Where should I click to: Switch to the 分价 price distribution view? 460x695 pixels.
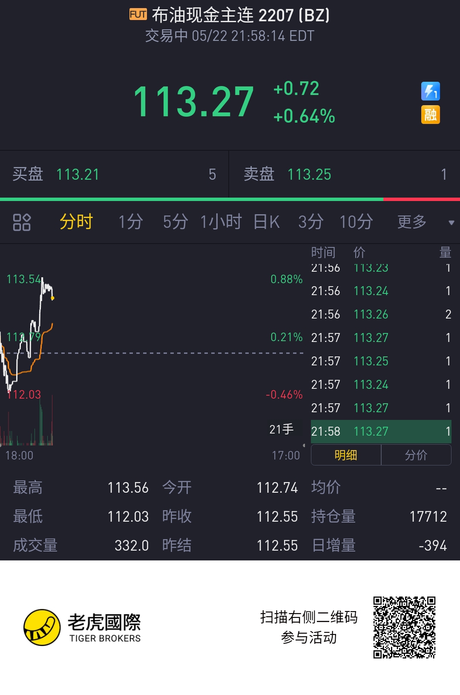click(416, 455)
